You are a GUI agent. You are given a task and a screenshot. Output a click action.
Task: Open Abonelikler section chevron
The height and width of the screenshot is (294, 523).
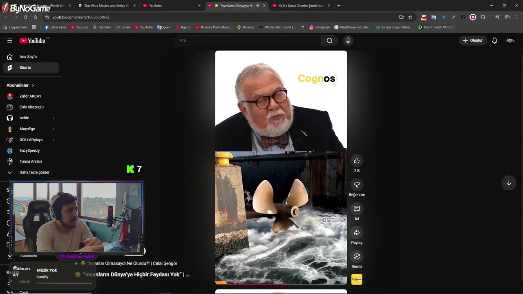point(33,85)
